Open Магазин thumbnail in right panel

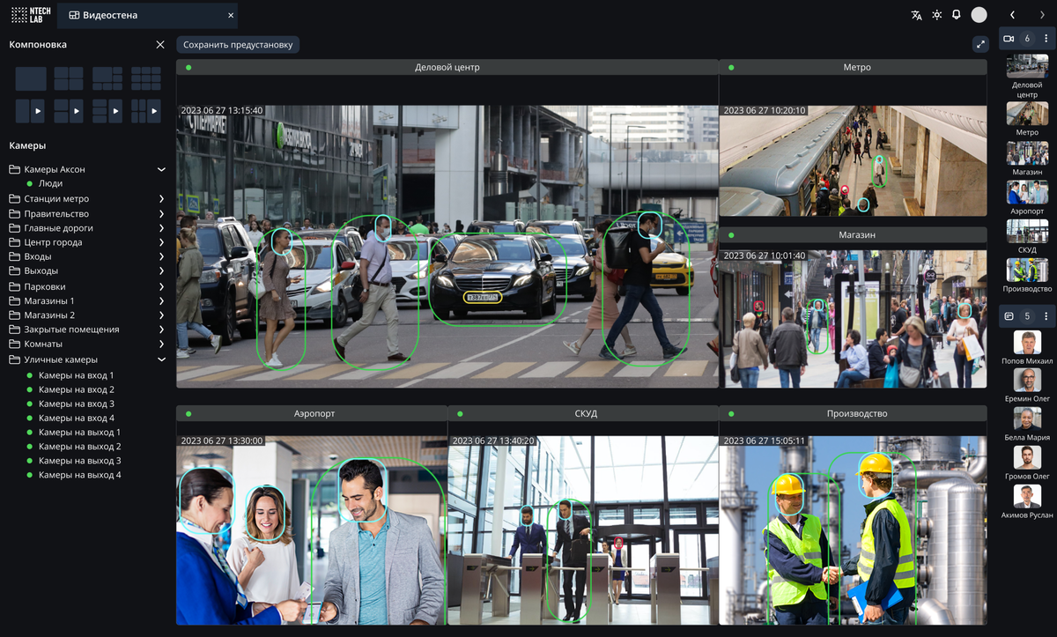click(x=1027, y=153)
